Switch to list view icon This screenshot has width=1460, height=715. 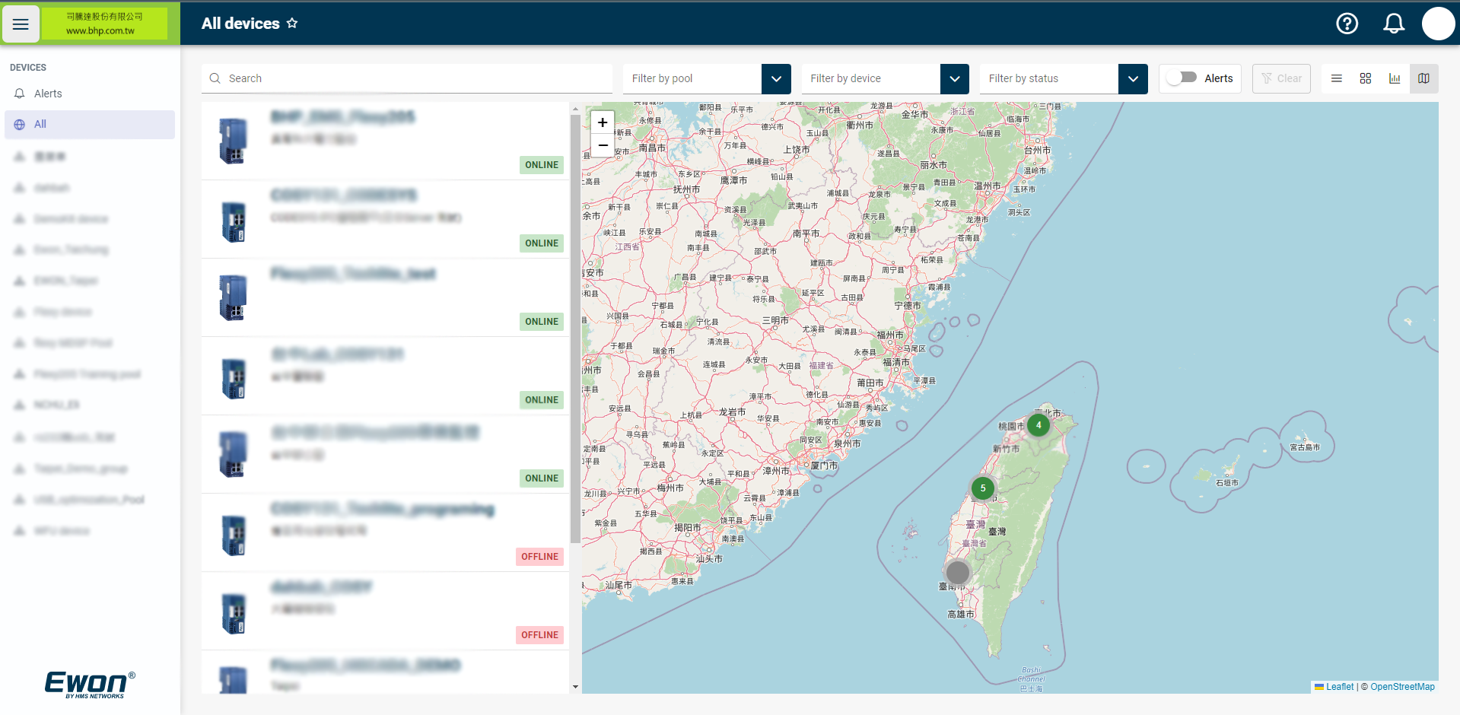tap(1336, 78)
